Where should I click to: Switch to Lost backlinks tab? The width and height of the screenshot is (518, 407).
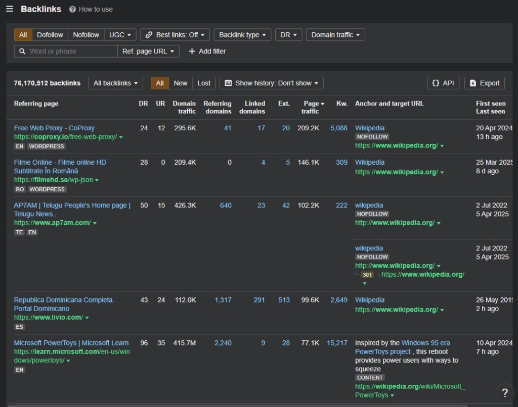tap(204, 83)
